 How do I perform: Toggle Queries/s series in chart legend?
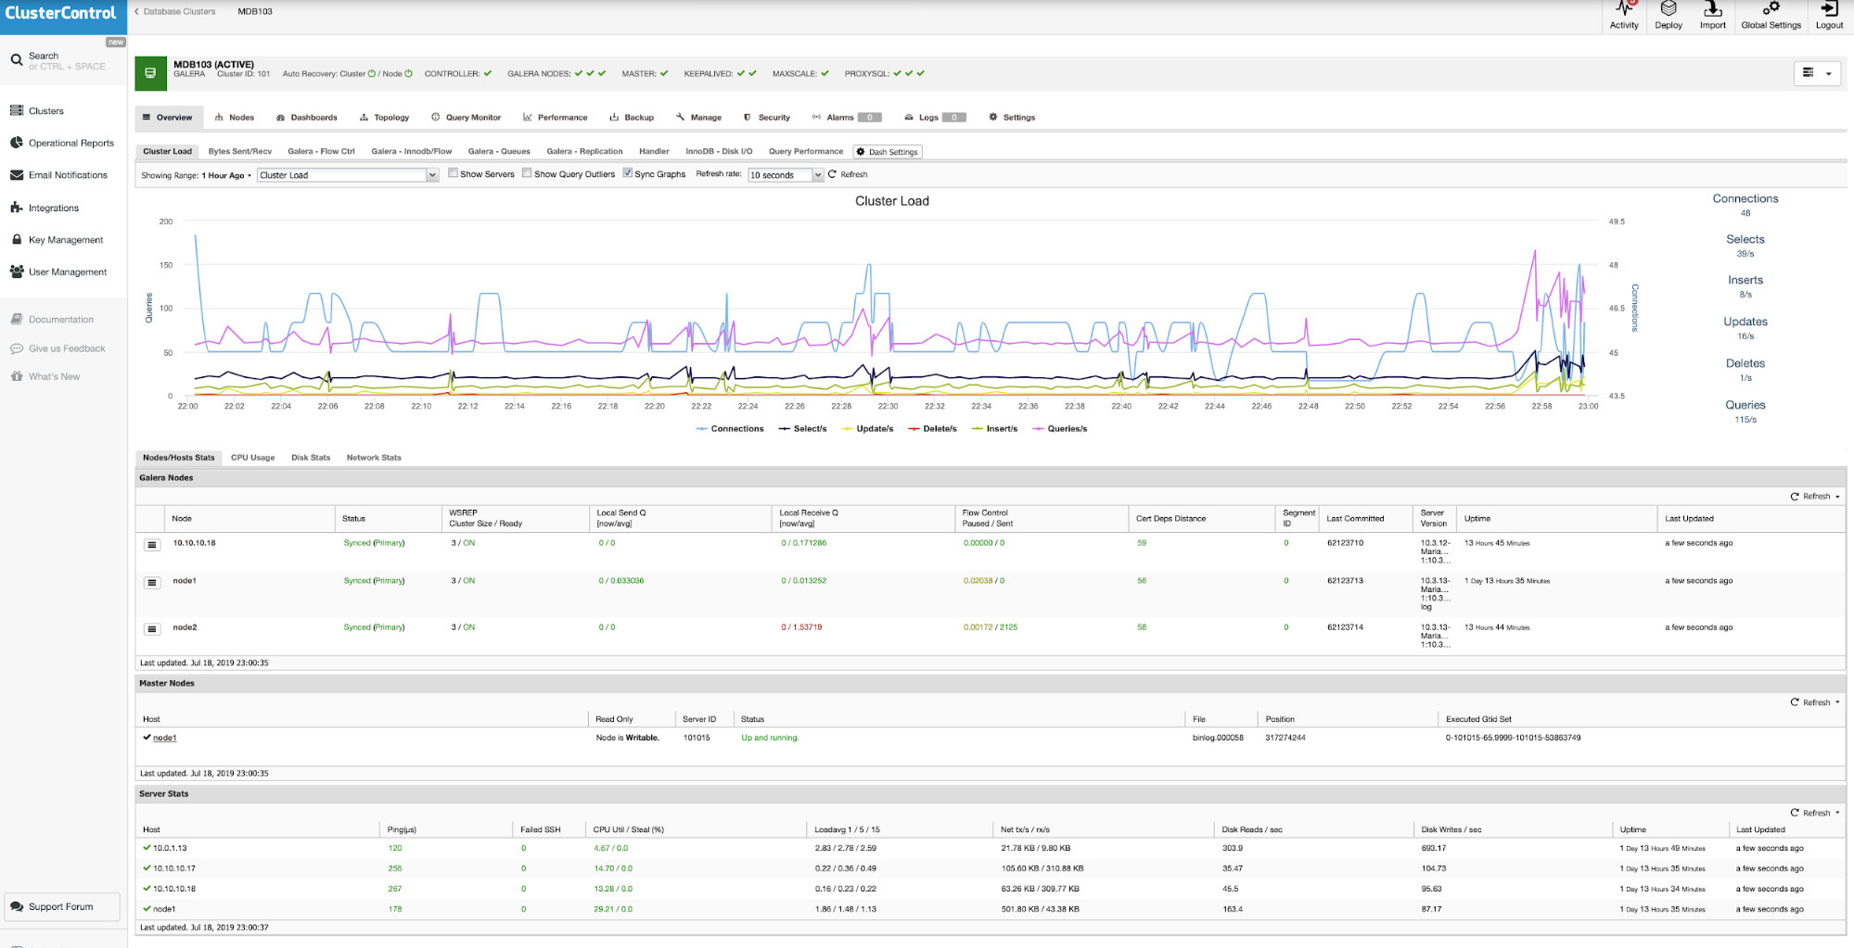(x=1059, y=429)
